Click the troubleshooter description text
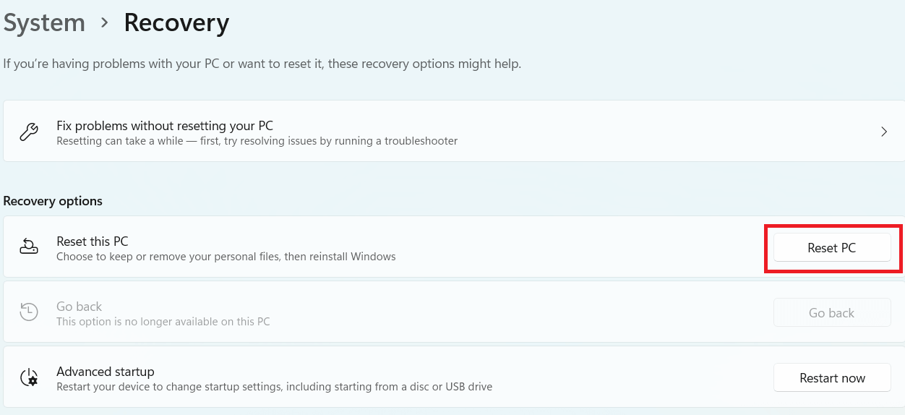 pyautogui.click(x=257, y=141)
